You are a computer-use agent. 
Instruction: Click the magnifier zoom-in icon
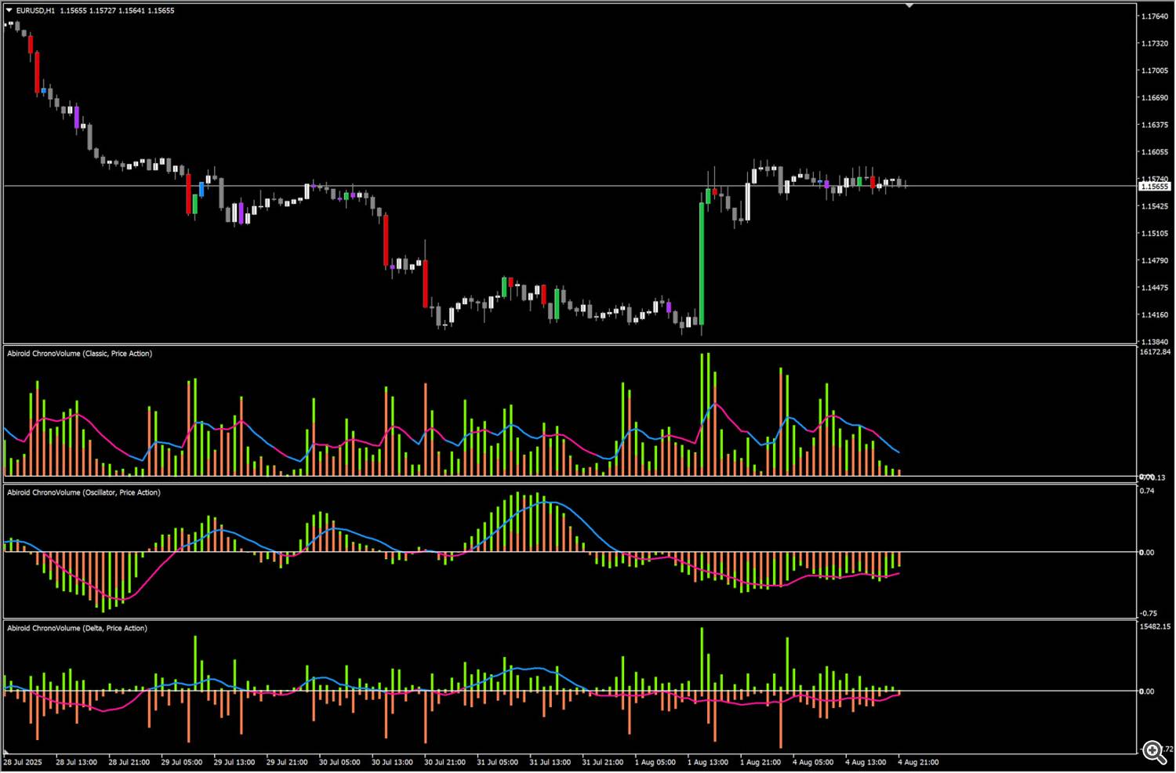pyautogui.click(x=1154, y=752)
